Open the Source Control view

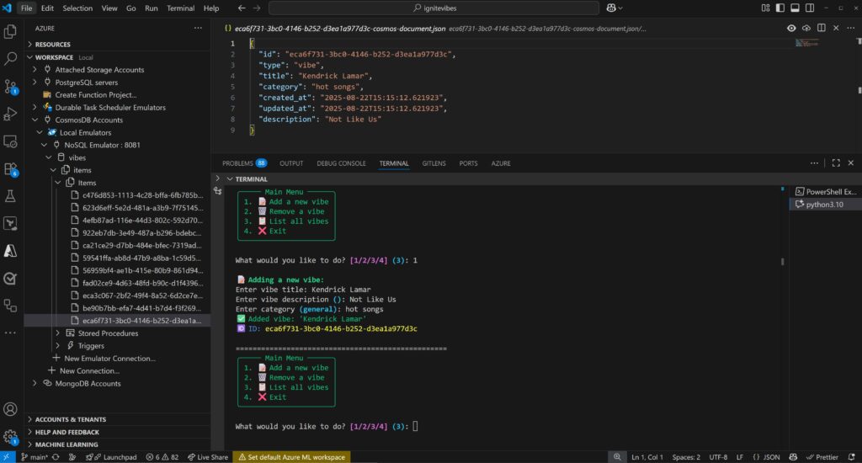click(10, 87)
